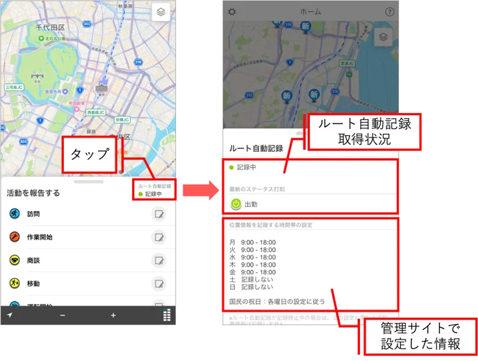Open memo edit icon for 商談
Image resolution: width=478 pixels, height=361 pixels.
[159, 260]
